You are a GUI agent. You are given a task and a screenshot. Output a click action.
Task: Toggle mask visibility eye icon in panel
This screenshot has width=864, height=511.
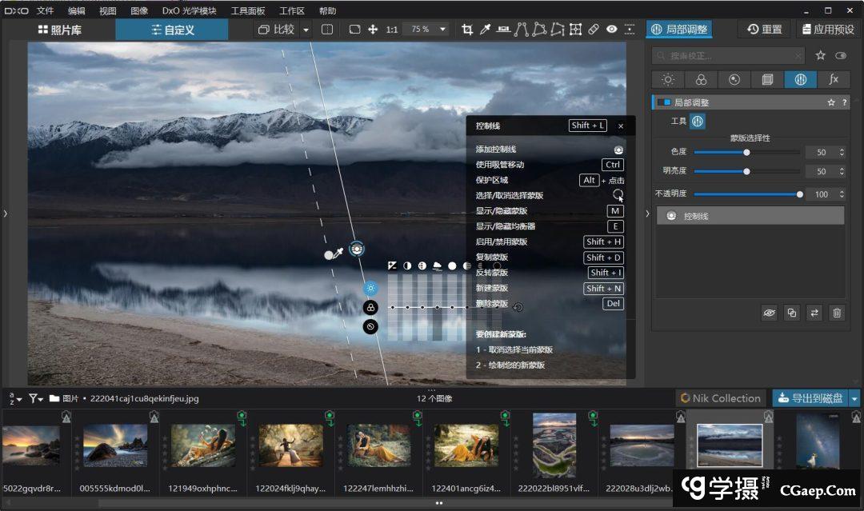(x=769, y=313)
